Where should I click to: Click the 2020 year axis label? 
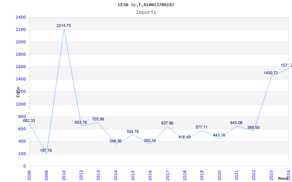tap(219, 175)
